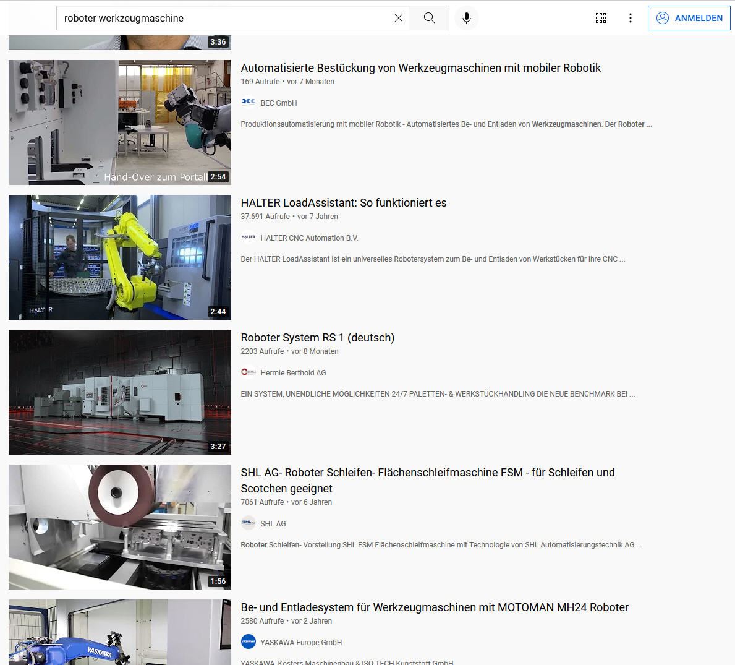Play the blue YASKAWA robot thumbnail

(x=119, y=632)
